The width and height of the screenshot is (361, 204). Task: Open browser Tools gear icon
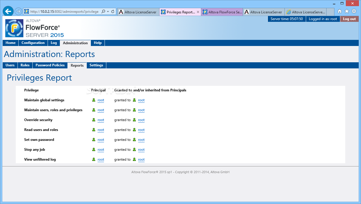click(354, 11)
